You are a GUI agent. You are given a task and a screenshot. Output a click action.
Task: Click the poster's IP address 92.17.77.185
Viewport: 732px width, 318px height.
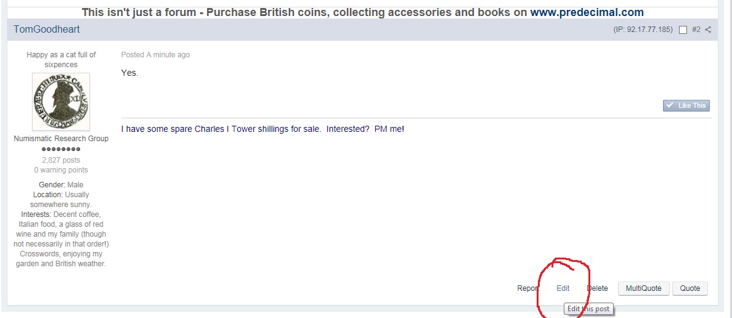(651, 30)
